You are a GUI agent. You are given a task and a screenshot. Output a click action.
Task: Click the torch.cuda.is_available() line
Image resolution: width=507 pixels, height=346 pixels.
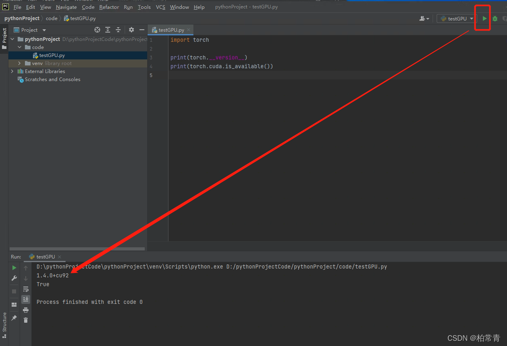pyautogui.click(x=222, y=66)
